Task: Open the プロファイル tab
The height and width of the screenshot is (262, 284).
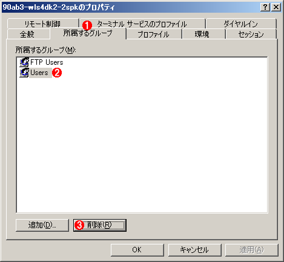Action: 154,34
